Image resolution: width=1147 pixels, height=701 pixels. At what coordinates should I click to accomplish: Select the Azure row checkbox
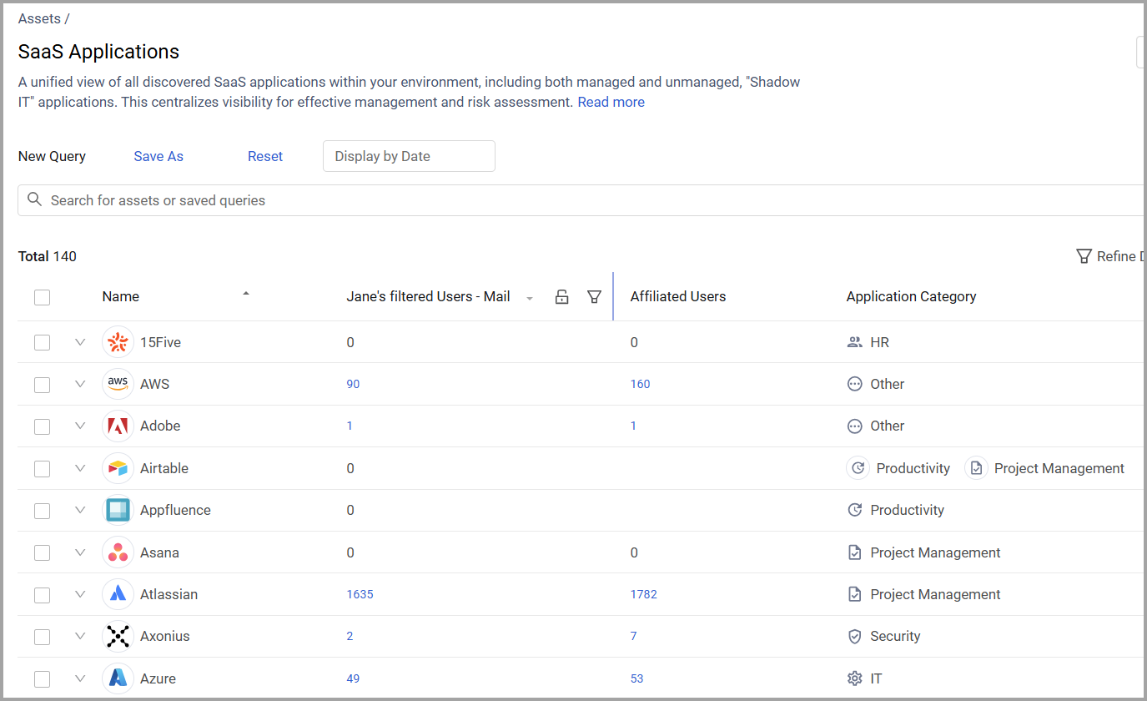43,678
